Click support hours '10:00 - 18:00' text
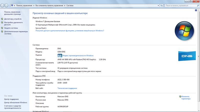Image resolution: width=200 pixels, height=112 pixels. pos(62,83)
